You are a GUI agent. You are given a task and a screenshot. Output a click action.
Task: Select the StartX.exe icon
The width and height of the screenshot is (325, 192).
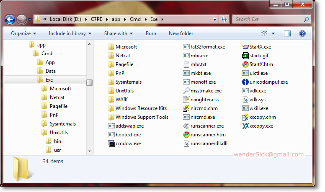(245, 47)
